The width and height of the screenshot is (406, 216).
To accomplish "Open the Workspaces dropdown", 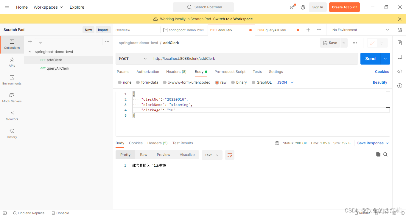I will 48,7.
